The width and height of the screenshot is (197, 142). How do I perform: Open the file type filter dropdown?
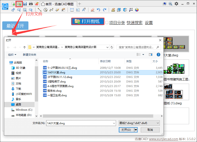[x=139, y=123]
